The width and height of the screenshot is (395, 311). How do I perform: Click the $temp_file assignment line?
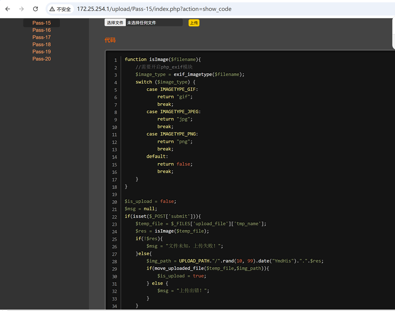[201, 224]
